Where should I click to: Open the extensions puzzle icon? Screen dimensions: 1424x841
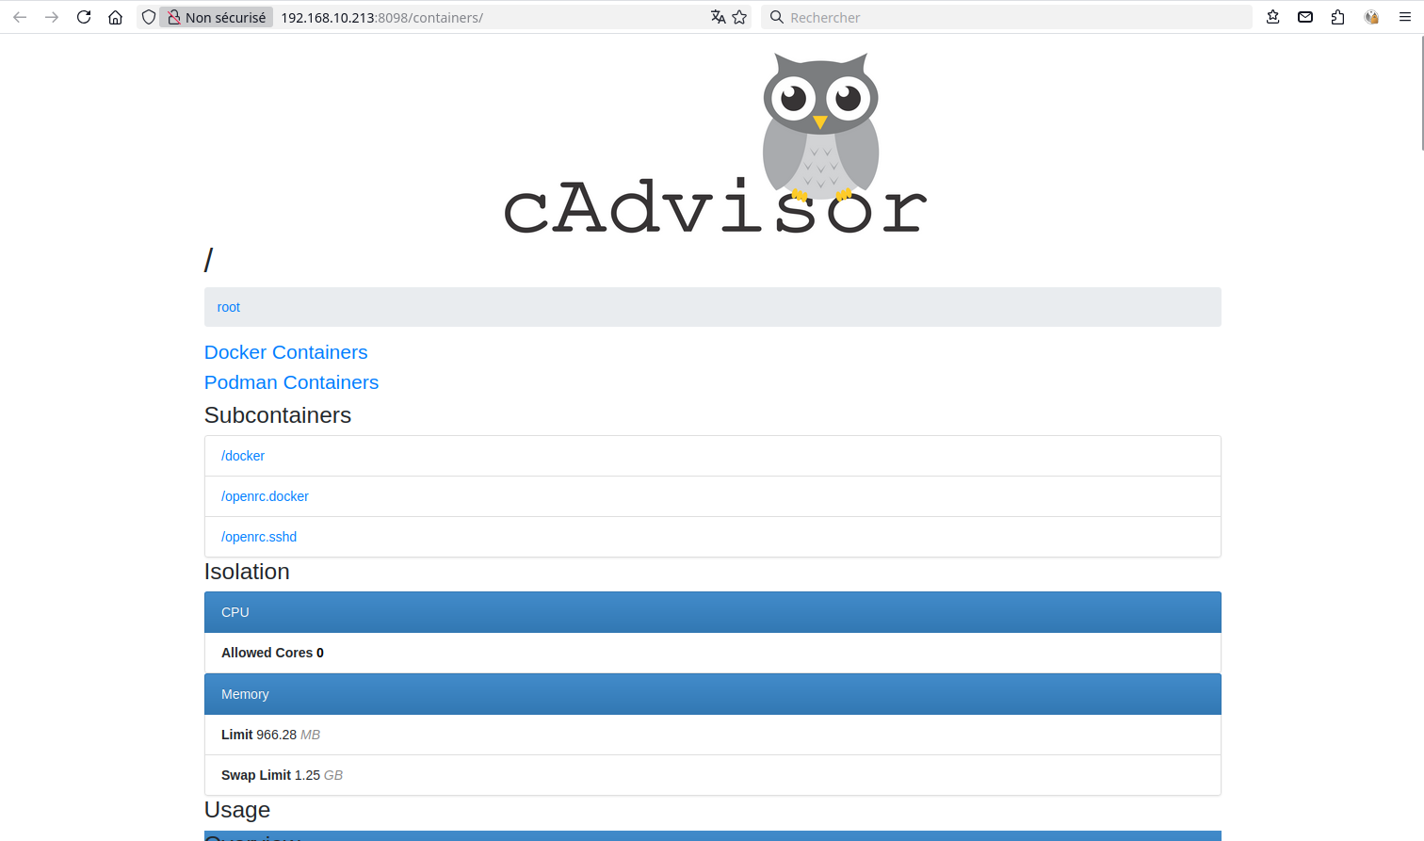[x=1337, y=17]
